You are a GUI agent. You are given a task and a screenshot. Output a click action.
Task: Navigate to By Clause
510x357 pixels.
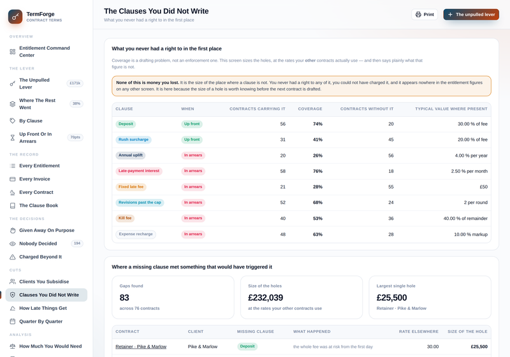[x=46, y=121]
